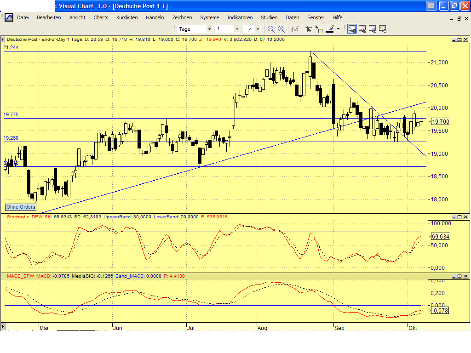Click the Ohne Orders button
This screenshot has width=471, height=353.
tap(20, 207)
